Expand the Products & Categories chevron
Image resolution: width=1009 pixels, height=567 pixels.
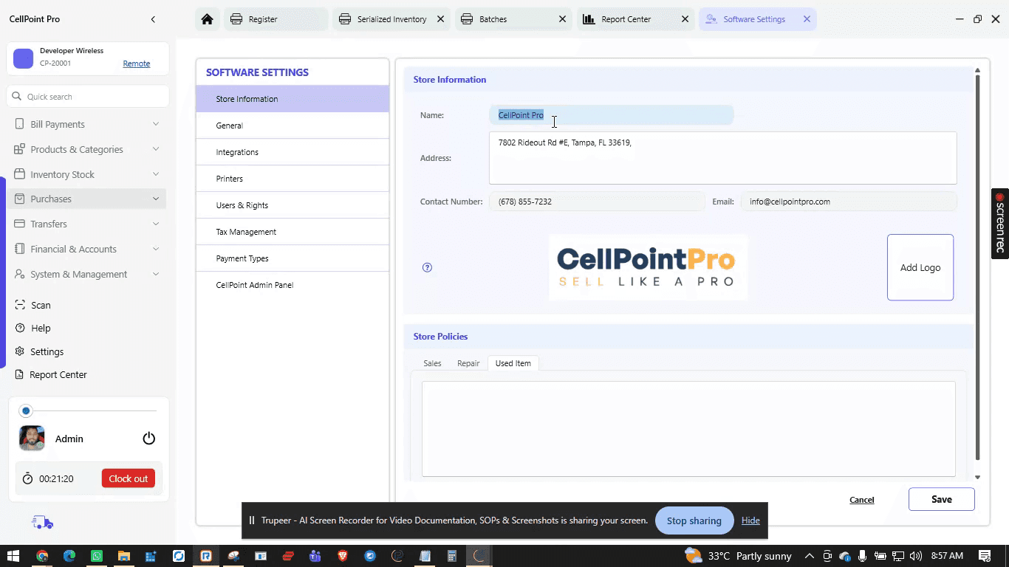[156, 149]
